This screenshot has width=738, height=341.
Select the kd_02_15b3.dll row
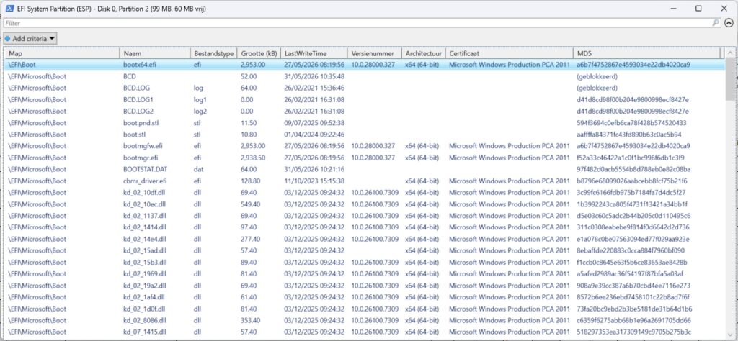(365, 262)
